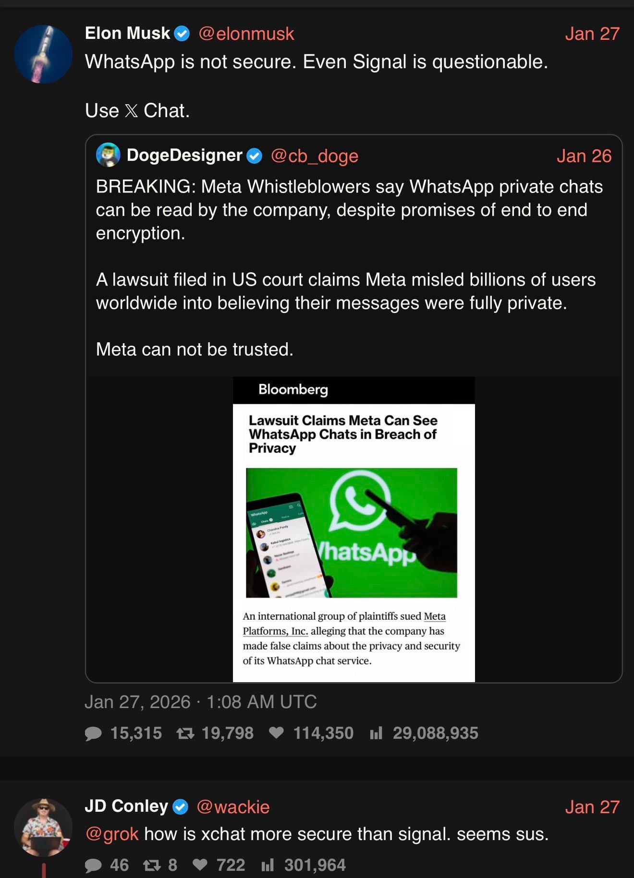The image size is (634, 878).
Task: Open the @wackie handle link
Action: click(x=233, y=807)
